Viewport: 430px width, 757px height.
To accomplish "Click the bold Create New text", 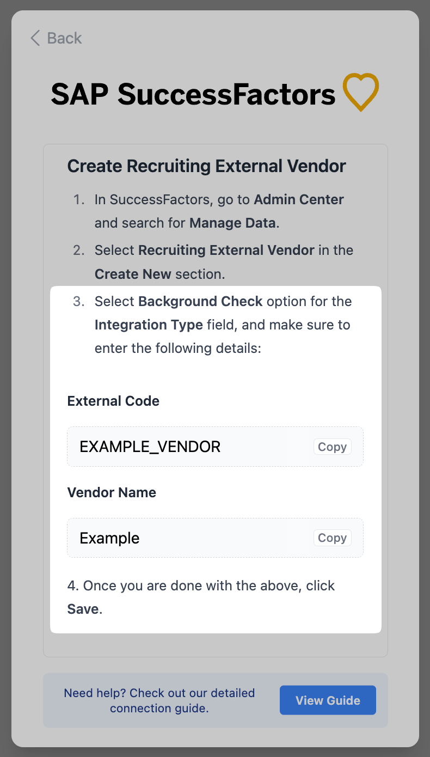I will (133, 274).
